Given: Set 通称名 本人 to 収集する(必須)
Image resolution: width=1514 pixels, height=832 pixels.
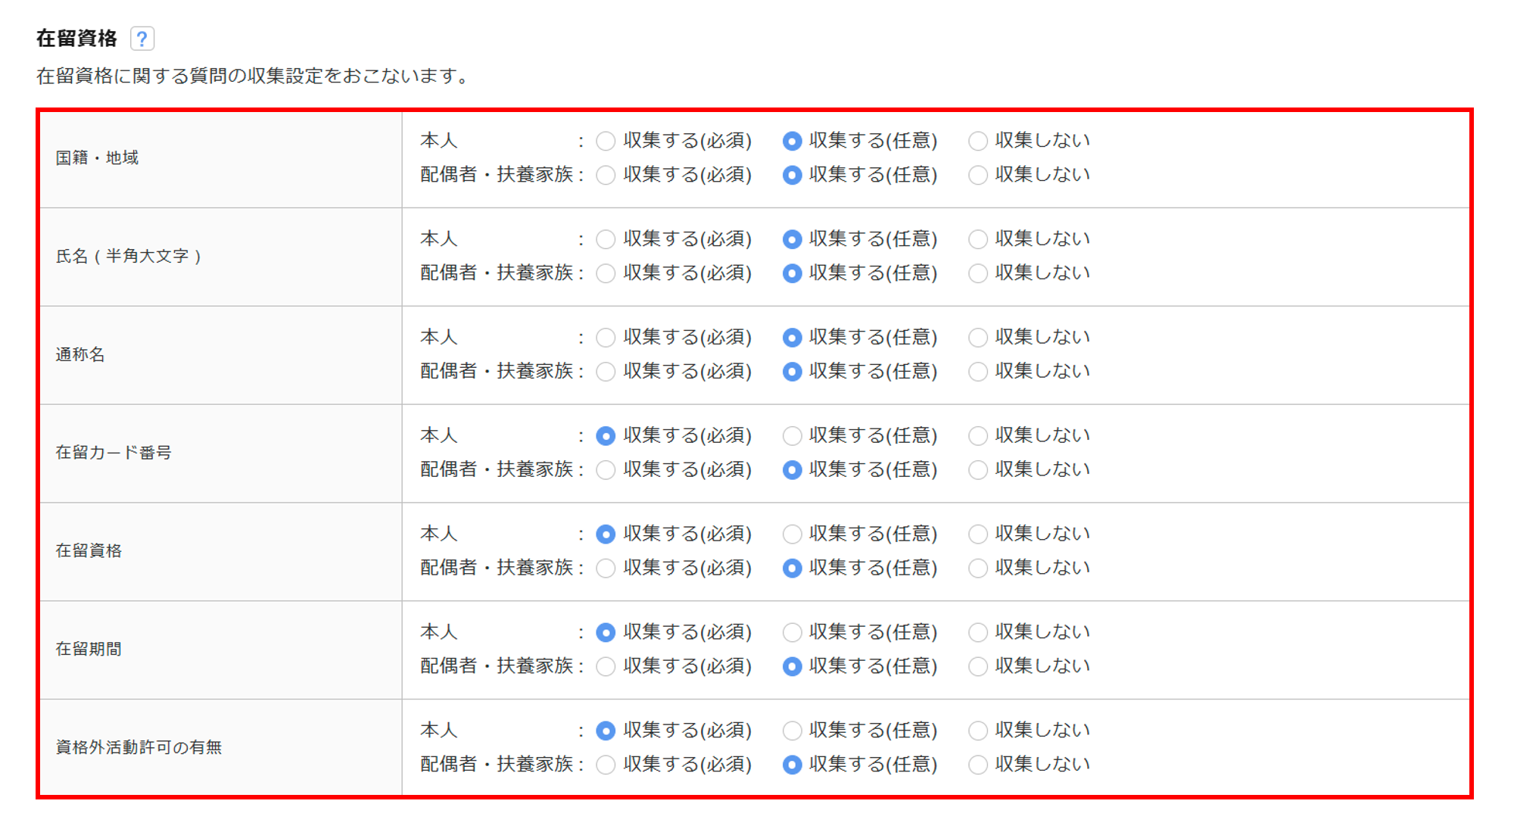Looking at the screenshot, I should (606, 338).
